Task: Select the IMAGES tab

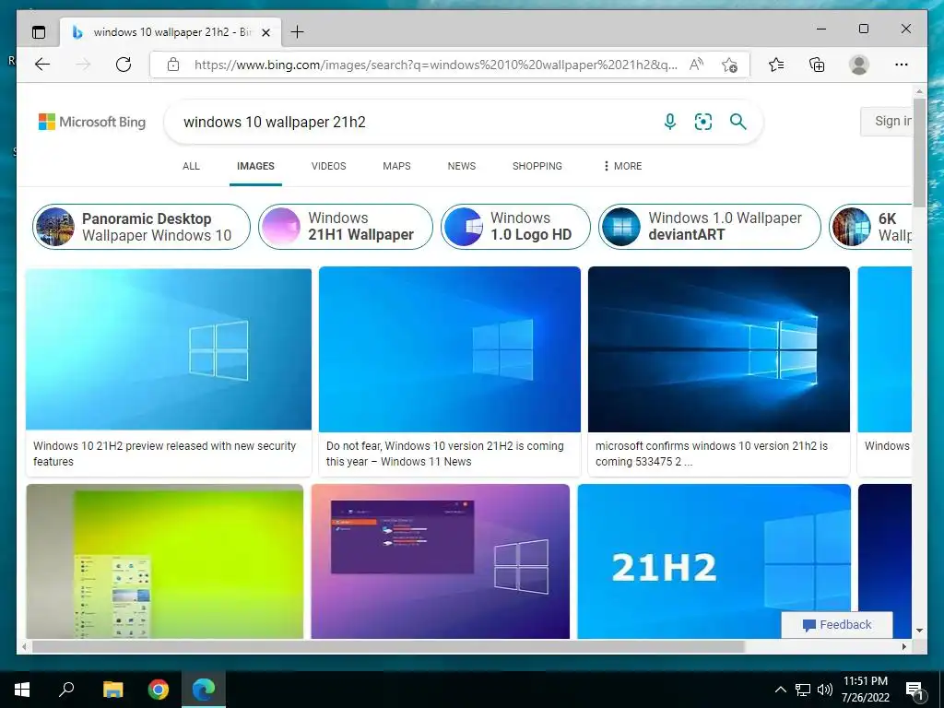Action: click(x=255, y=166)
